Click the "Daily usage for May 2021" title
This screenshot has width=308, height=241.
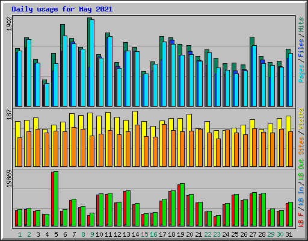coord(62,9)
